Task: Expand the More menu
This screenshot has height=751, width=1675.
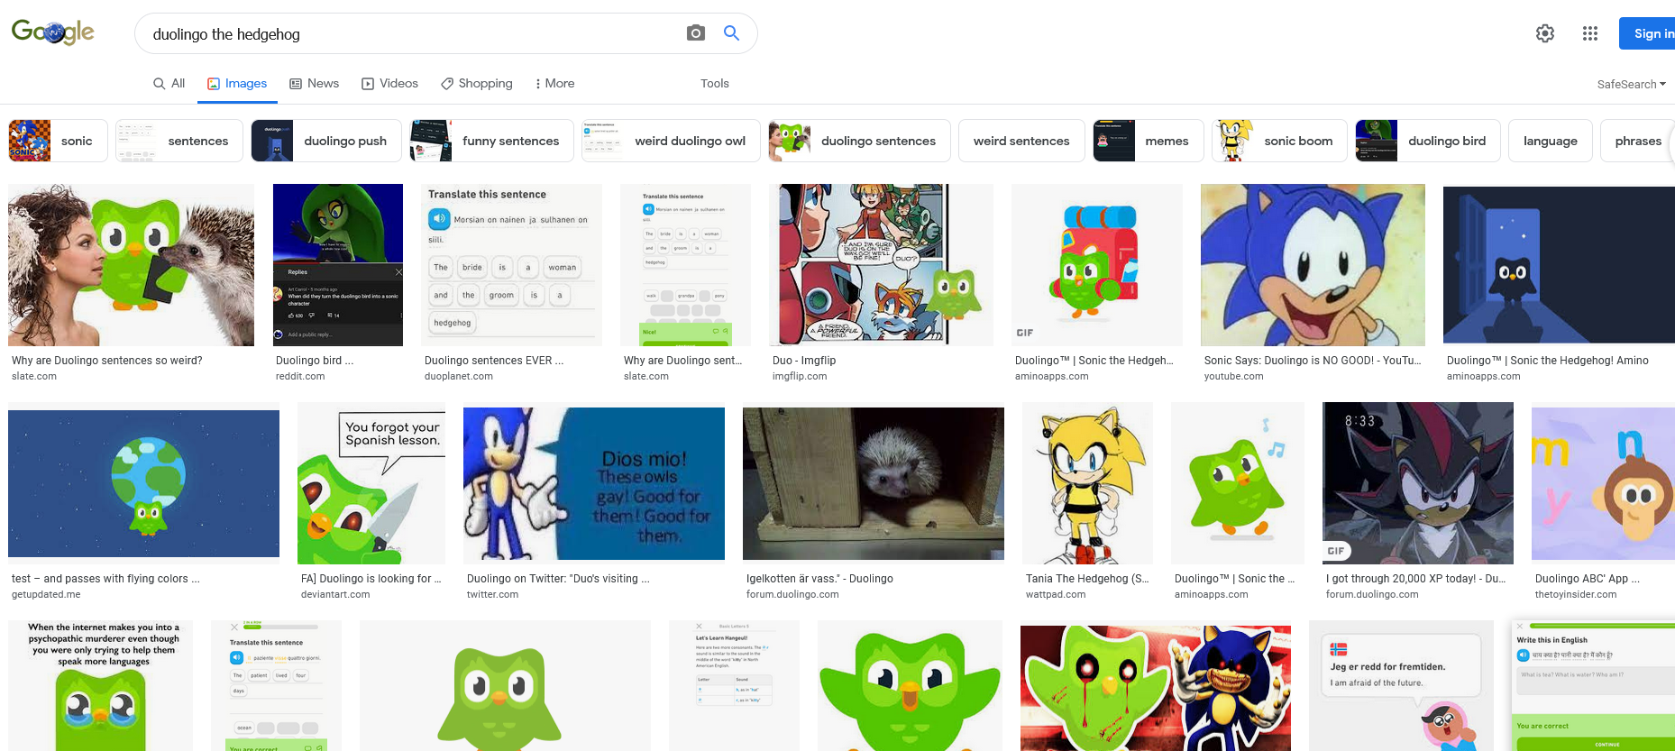Action: coord(554,83)
